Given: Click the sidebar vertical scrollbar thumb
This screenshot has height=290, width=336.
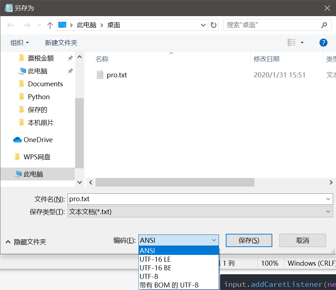Looking at the screenshot, I should 79,133.
